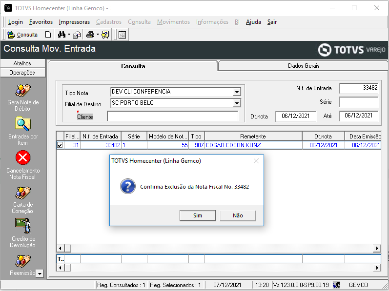Click into the Cliente input field
389x291 pixels.
[x=172, y=116]
